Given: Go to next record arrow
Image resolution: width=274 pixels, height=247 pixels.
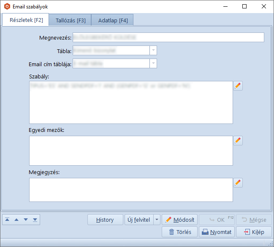Looking at the screenshot, I should coord(26,220).
